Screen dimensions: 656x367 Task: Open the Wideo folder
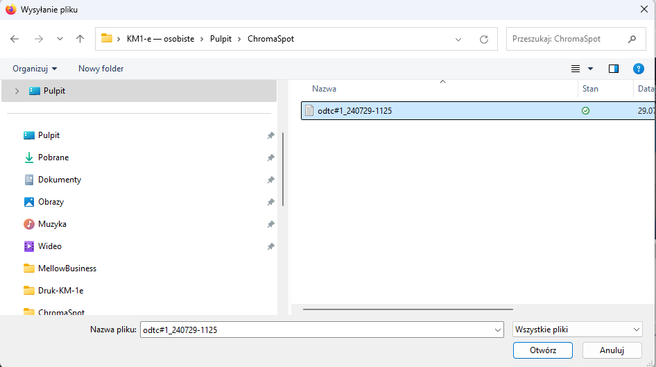coord(49,246)
